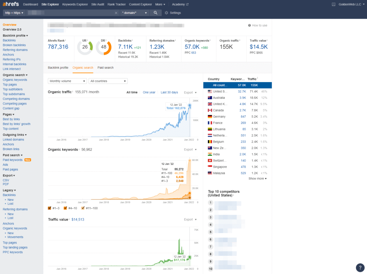Screen dimensions: 367x274
Task: Expand the http + https protocol dropdown
Action: click(x=14, y=13)
